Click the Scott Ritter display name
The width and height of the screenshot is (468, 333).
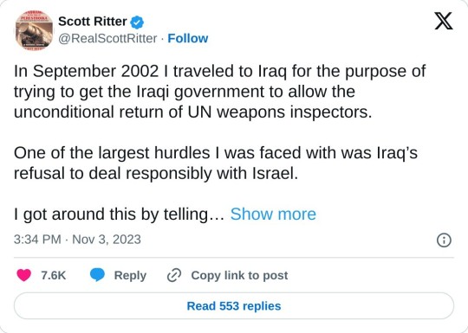(93, 22)
